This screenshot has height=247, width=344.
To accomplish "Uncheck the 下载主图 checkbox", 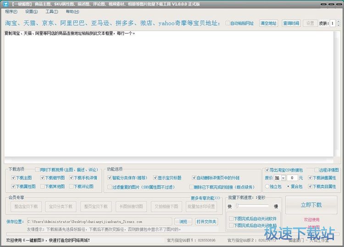I will 14,178.
